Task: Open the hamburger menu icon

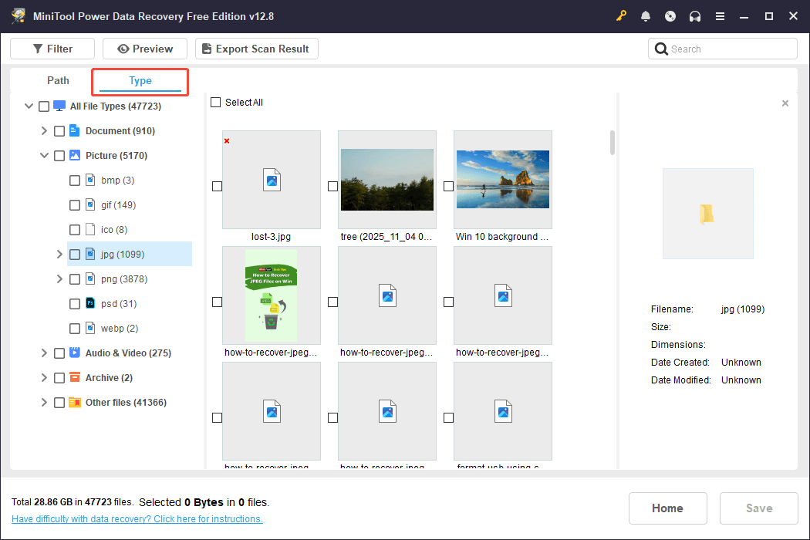Action: pyautogui.click(x=720, y=16)
